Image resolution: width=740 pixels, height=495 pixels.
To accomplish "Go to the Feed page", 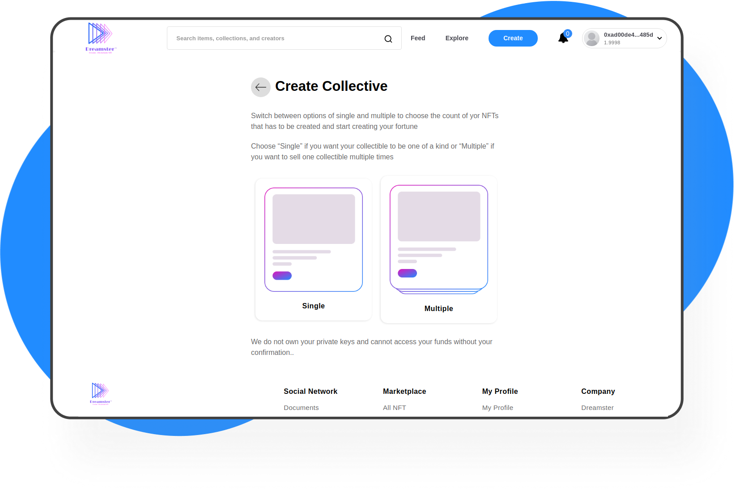I will tap(418, 38).
